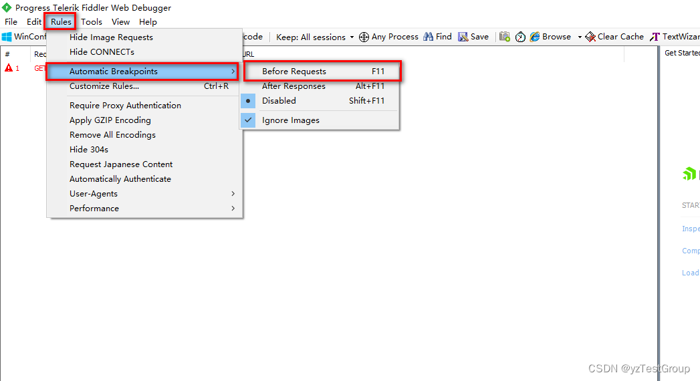
Task: Click the Find binoculars icon
Action: point(428,37)
